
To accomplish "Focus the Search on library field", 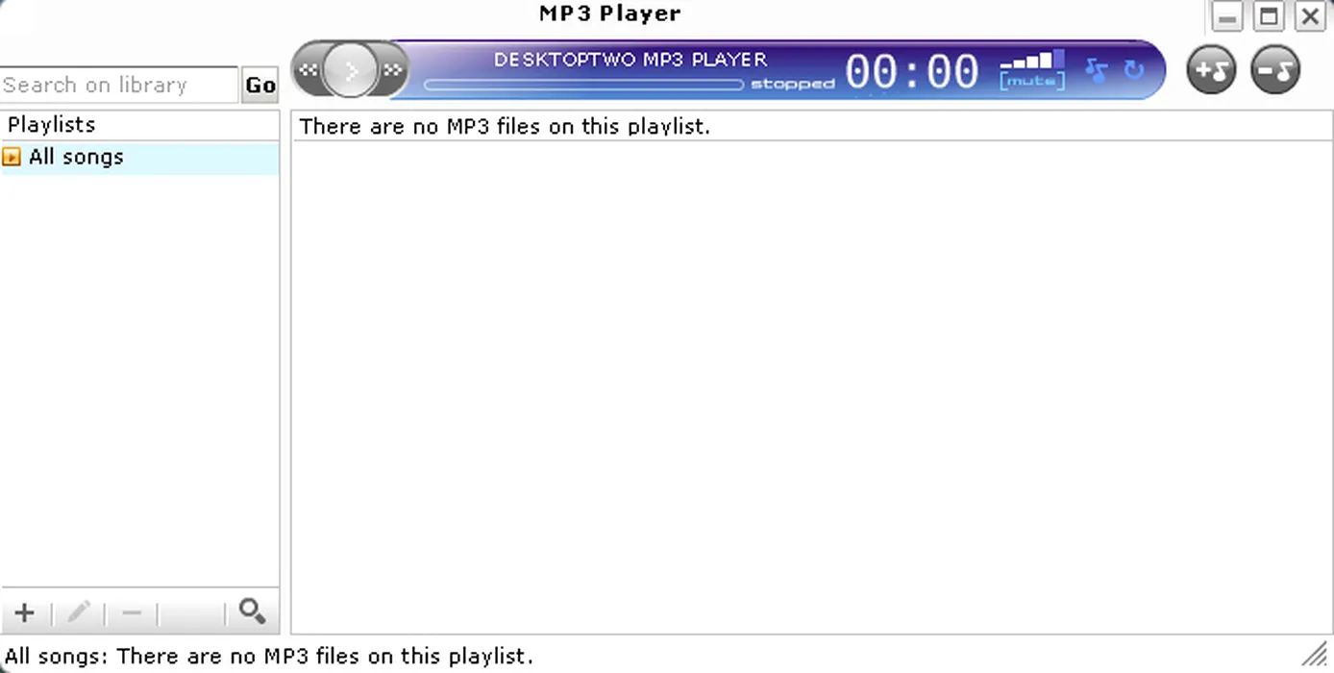I will pyautogui.click(x=118, y=86).
